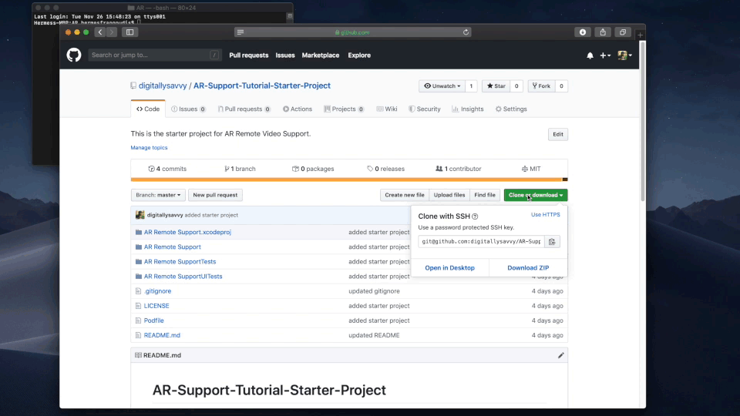Expand the Branch: master dropdown
740x416 pixels.
coord(158,195)
